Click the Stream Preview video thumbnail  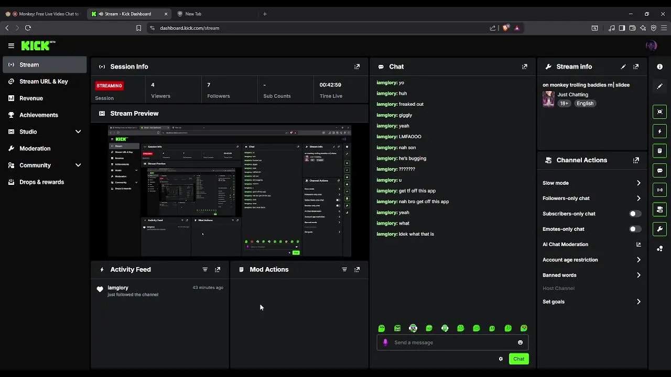tap(230, 191)
